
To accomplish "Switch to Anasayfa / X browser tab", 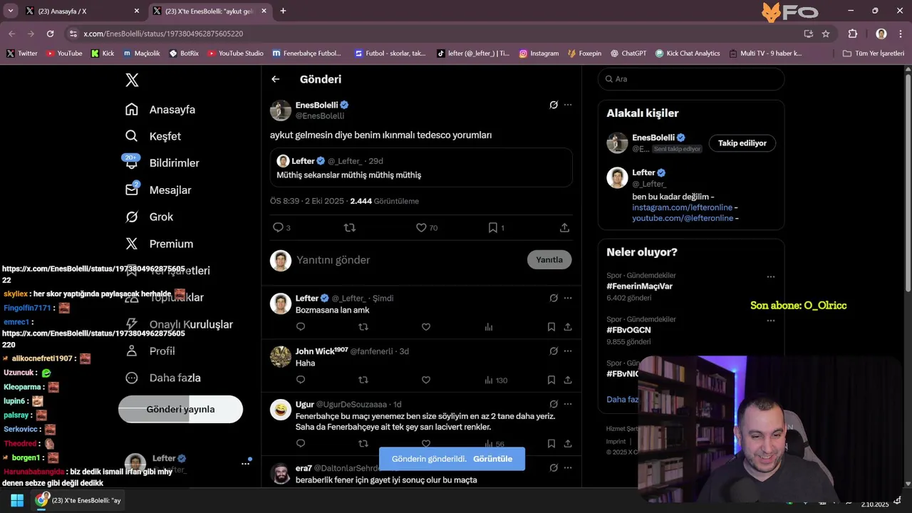I will tap(82, 11).
